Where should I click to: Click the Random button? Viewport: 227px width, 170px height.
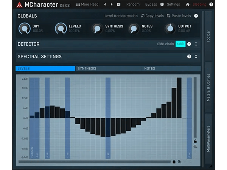[133, 4]
